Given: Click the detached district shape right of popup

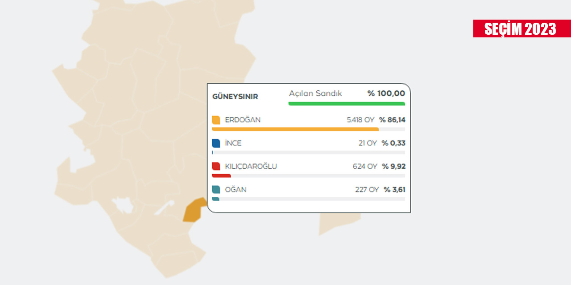Looking at the screenshot, I should click(339, 224).
